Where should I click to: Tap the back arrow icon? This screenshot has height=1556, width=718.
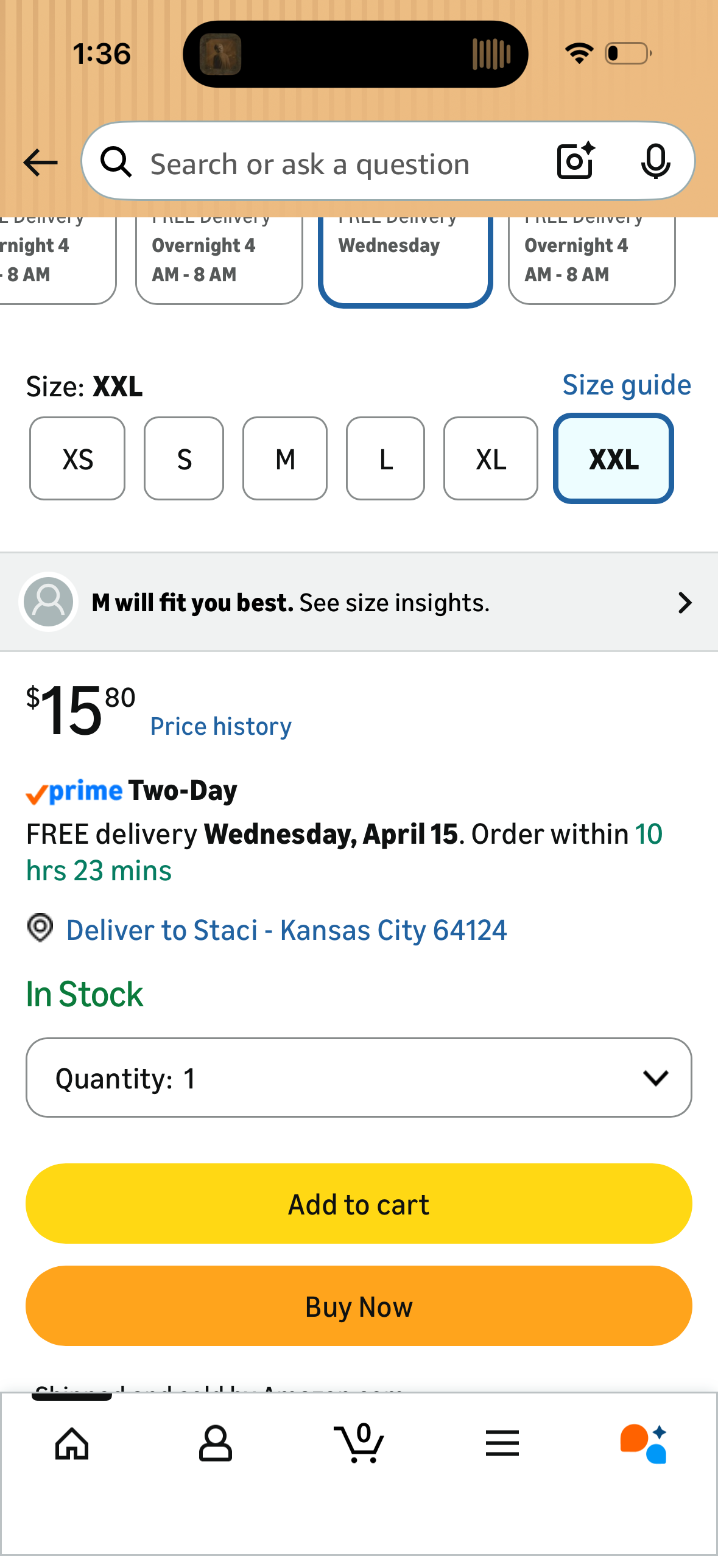[x=40, y=163]
